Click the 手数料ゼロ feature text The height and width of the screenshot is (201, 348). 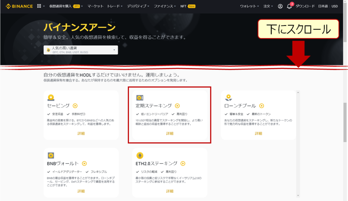click(79, 114)
